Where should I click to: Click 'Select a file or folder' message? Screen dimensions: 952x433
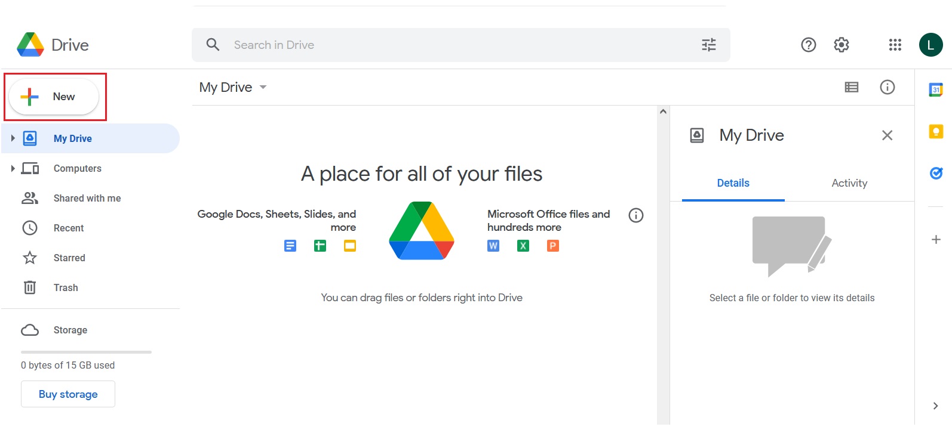(x=792, y=298)
